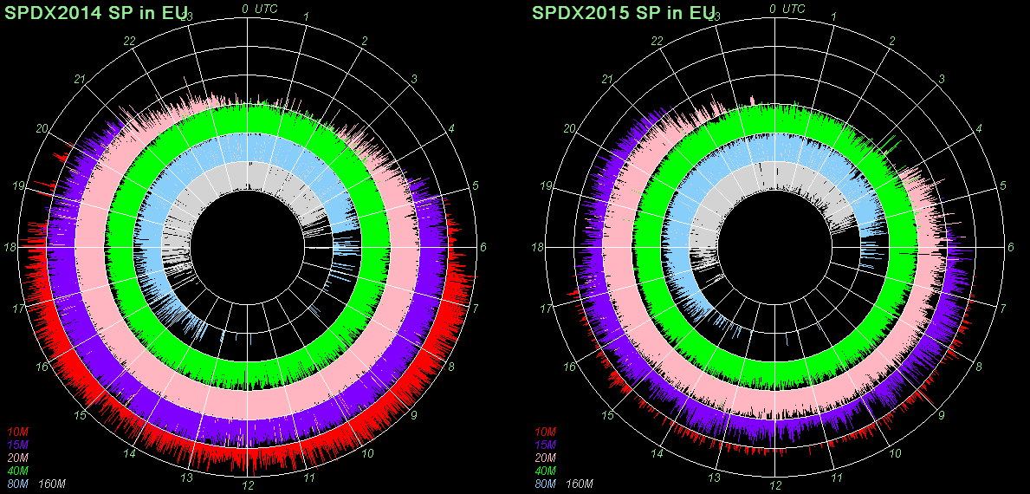Click the 15M legend entry in SPDX2015 chart
The height and width of the screenshot is (494, 1030).
tap(546, 445)
